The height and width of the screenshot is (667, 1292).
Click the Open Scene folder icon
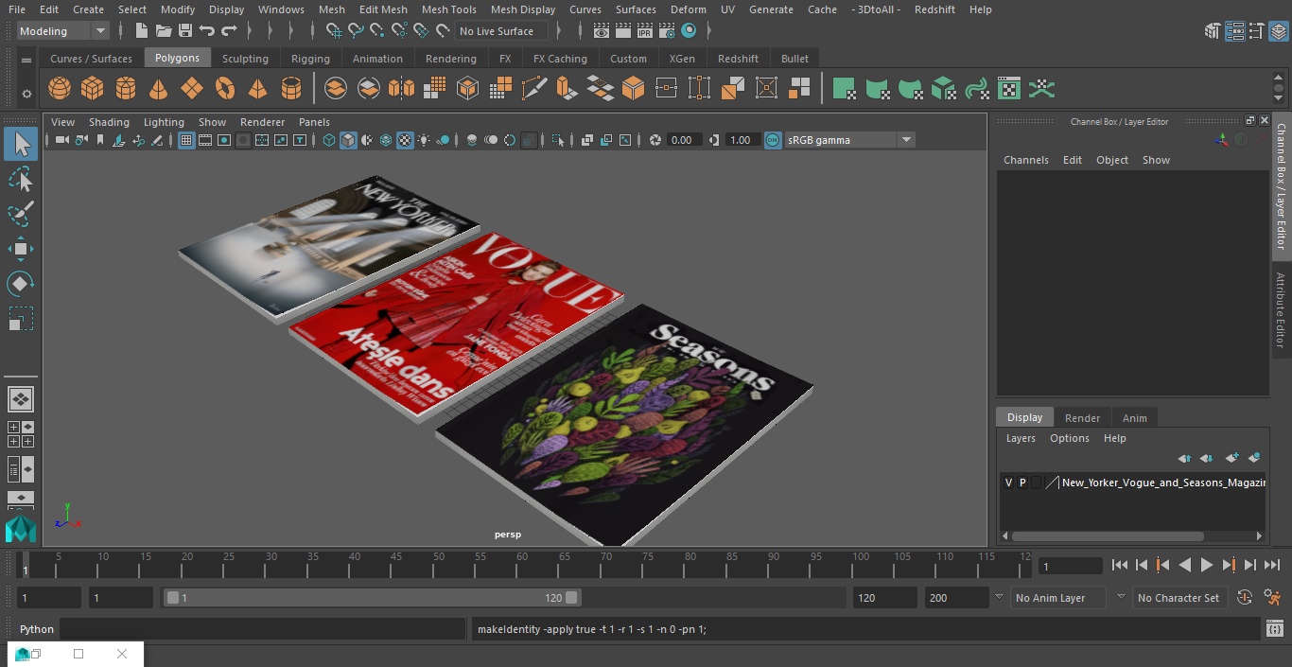click(164, 31)
